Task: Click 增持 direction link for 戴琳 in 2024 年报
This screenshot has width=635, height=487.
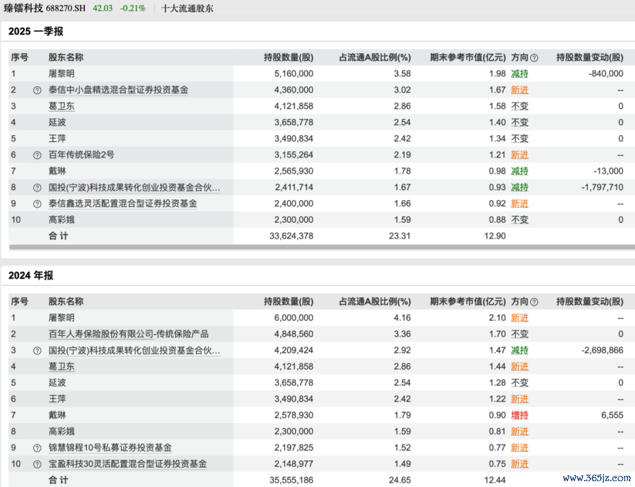Action: pos(519,415)
